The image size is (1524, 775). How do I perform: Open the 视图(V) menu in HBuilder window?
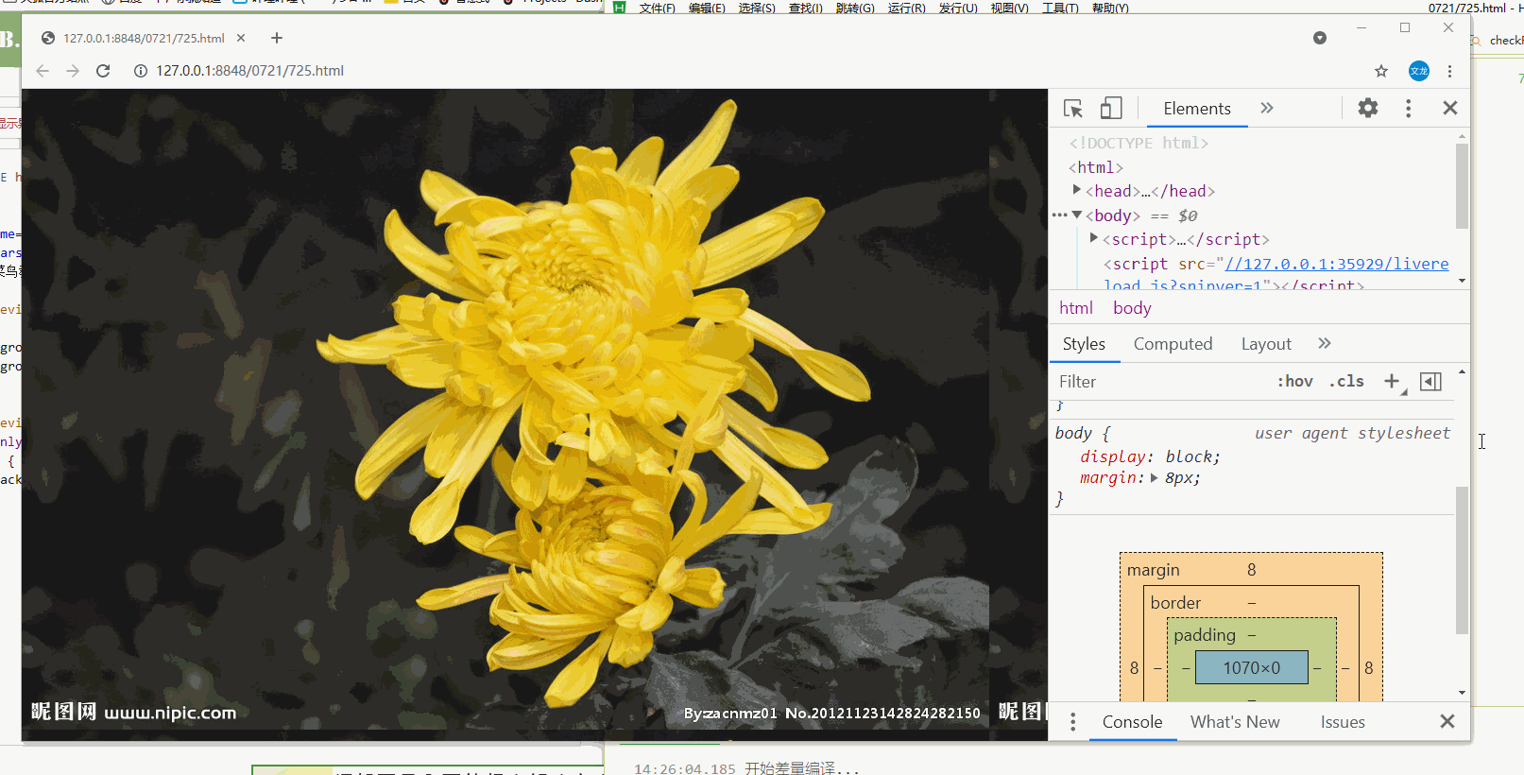click(x=1009, y=9)
